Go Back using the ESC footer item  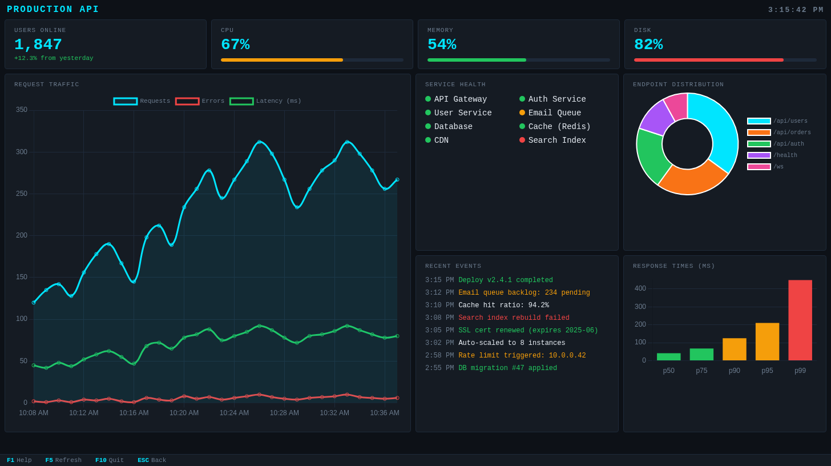(x=151, y=460)
